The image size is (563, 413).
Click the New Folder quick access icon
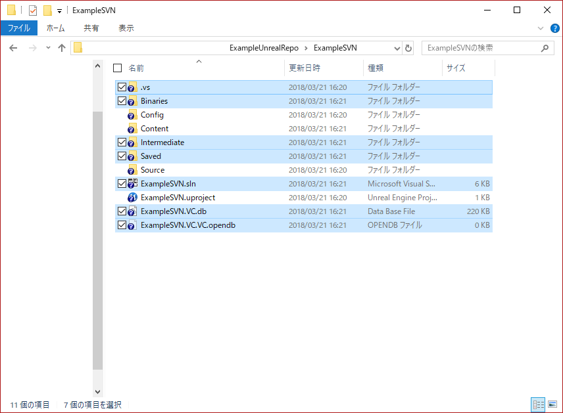47,11
